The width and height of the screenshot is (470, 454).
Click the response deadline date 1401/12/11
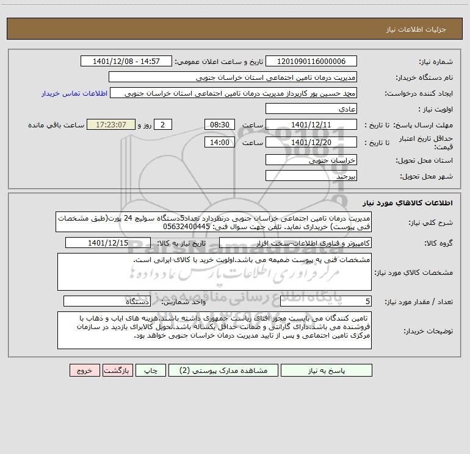tap(311, 124)
